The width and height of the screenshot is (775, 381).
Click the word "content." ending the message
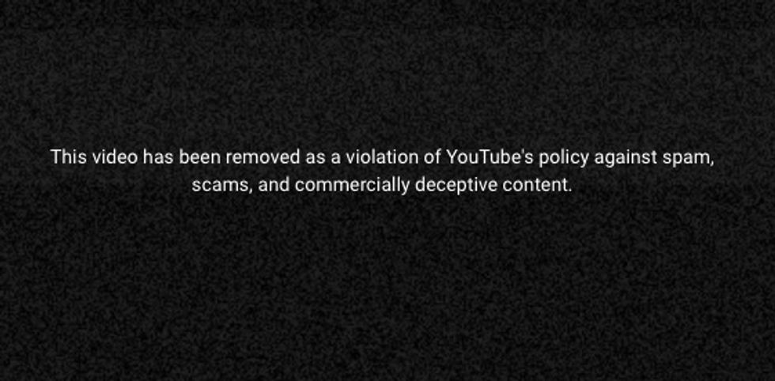(537, 185)
